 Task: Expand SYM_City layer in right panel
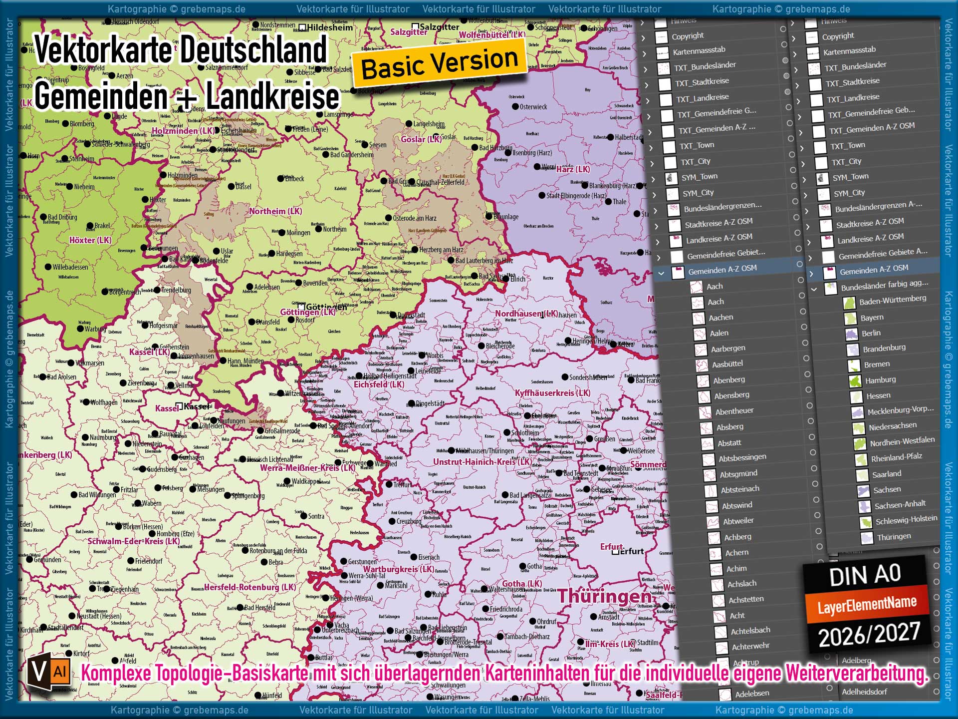pos(805,195)
